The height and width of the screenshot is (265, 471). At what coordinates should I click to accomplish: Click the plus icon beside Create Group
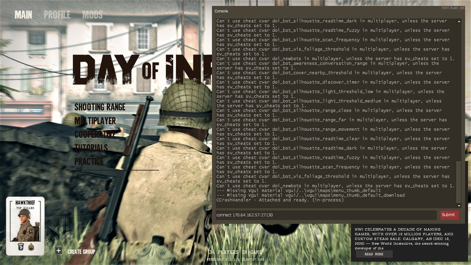tap(59, 251)
